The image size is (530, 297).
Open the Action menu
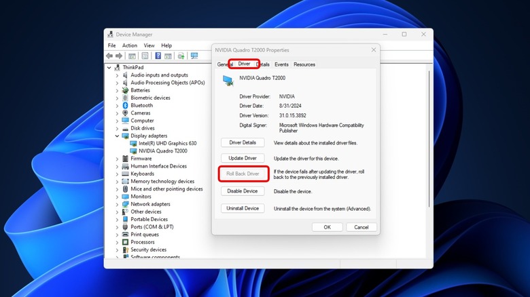129,45
